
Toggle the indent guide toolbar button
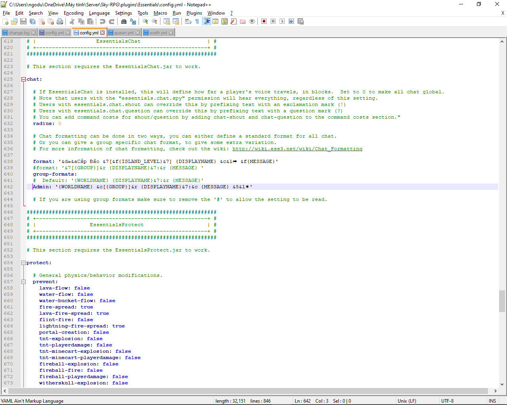point(206,21)
